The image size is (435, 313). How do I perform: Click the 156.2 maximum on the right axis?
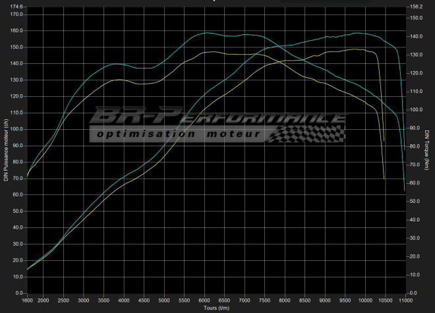[416, 7]
